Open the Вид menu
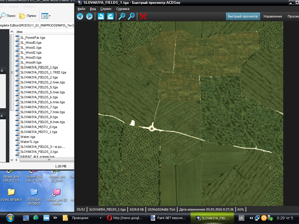Image resolution: width=299 pixels, height=224 pixels. 93,9
